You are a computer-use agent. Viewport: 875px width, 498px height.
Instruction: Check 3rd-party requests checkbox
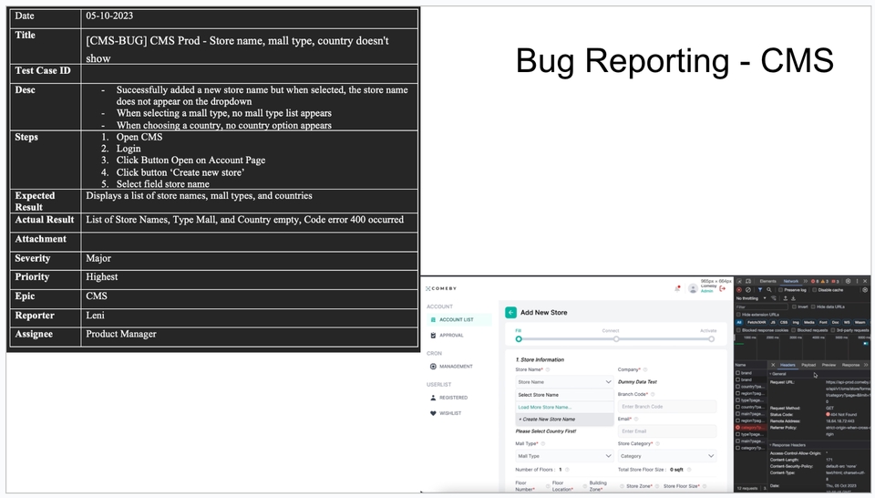[x=832, y=330]
